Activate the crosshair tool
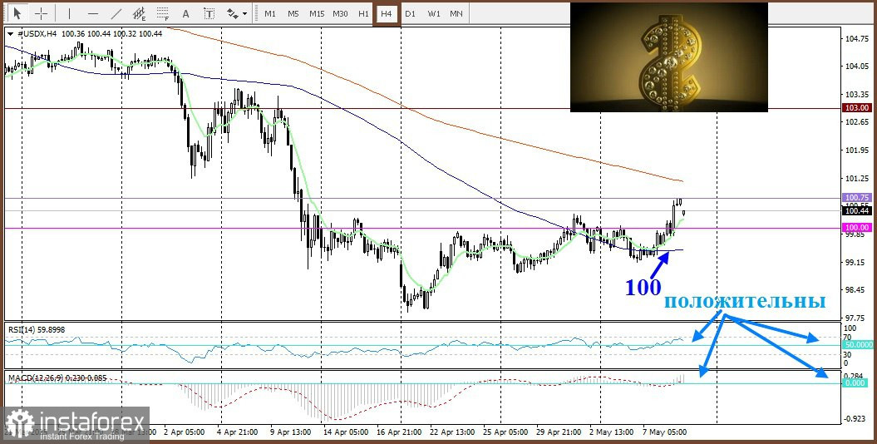The image size is (877, 444). (x=42, y=13)
